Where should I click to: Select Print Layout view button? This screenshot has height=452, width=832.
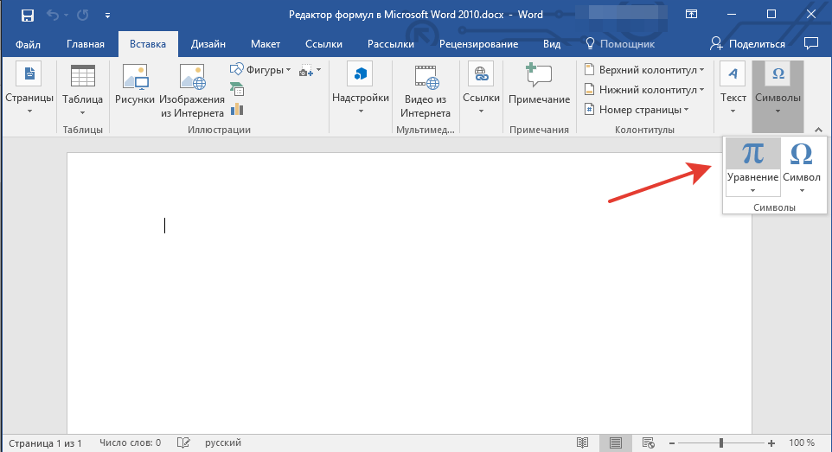coord(615,442)
